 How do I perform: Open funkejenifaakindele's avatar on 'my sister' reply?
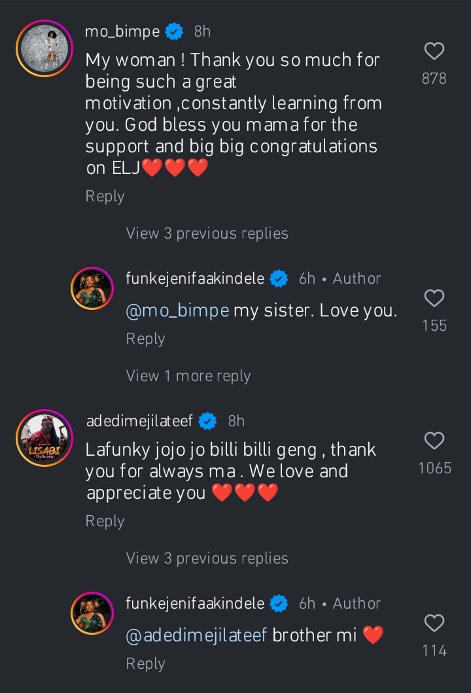(x=92, y=288)
